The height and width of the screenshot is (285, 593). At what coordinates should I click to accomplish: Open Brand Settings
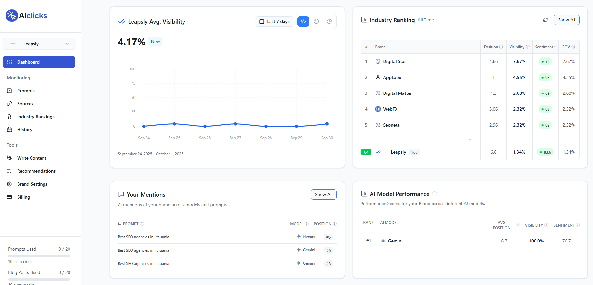pyautogui.click(x=32, y=184)
